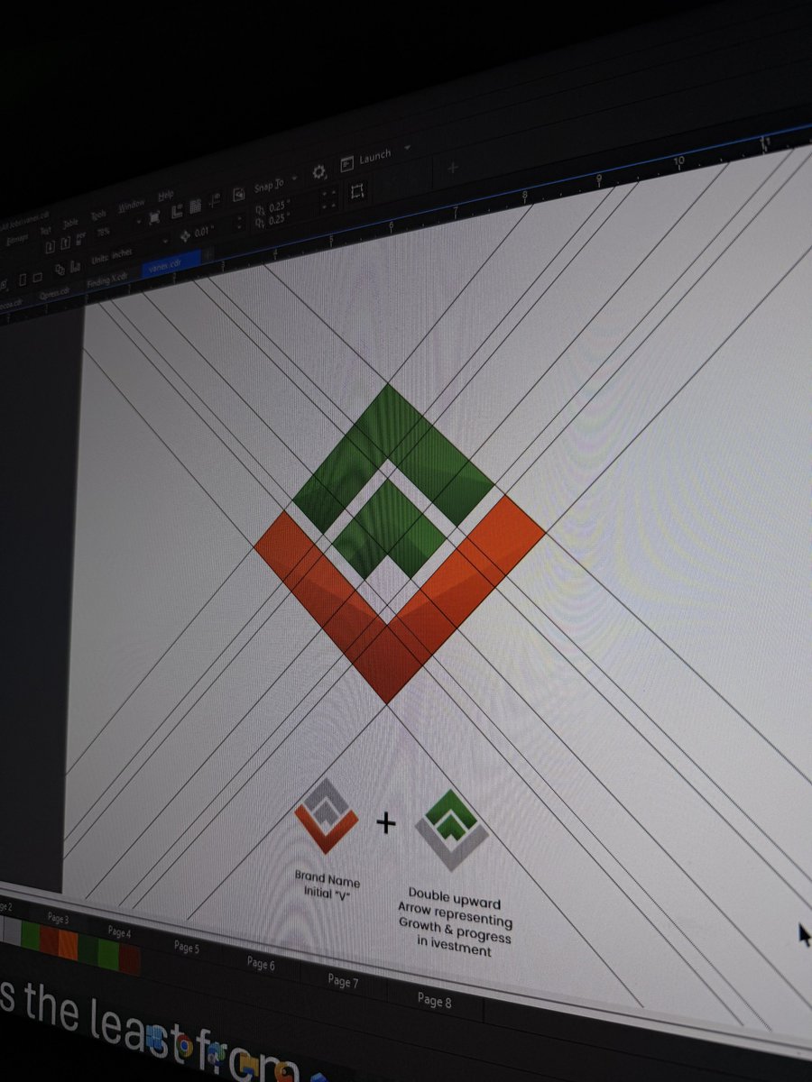This screenshot has height=1082, width=812.
Task: Go to the Page 7 tab
Action: tap(343, 981)
